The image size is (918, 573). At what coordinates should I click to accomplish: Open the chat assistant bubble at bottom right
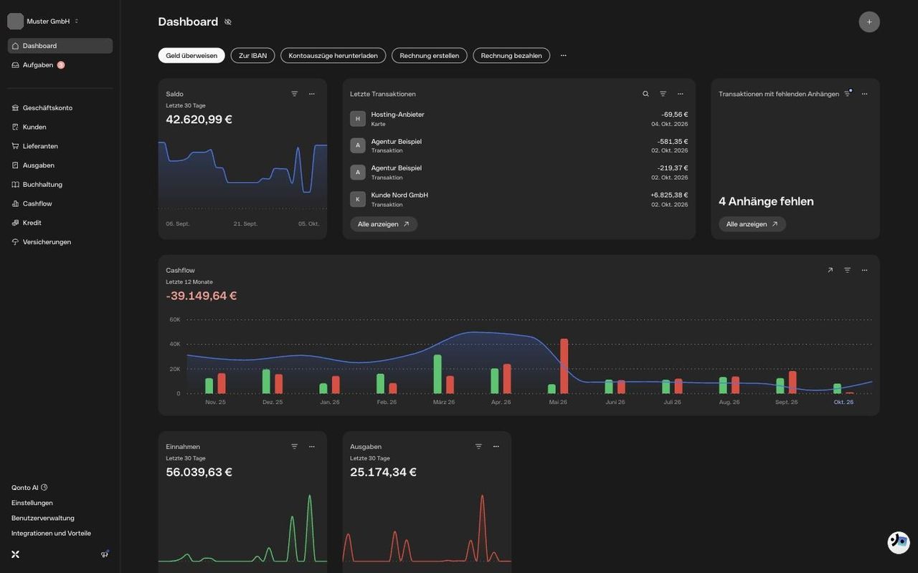tap(899, 542)
